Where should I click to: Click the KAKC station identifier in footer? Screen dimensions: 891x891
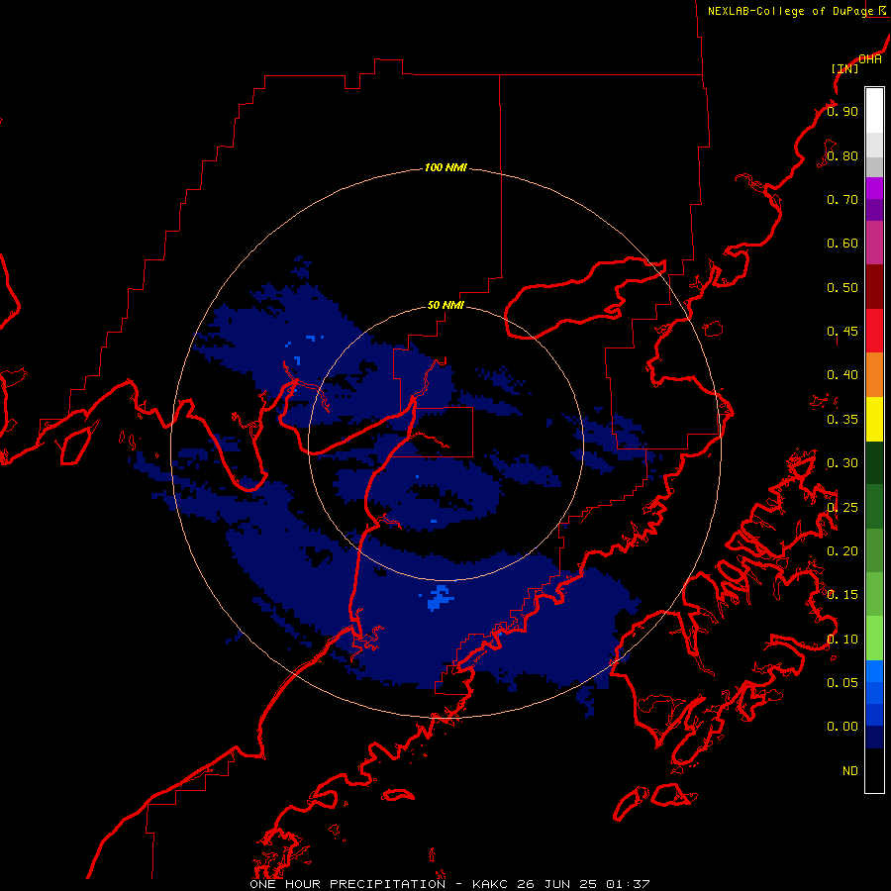[490, 884]
